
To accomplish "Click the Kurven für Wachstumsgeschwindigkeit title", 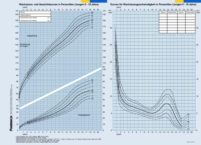I will [x=153, y=5].
